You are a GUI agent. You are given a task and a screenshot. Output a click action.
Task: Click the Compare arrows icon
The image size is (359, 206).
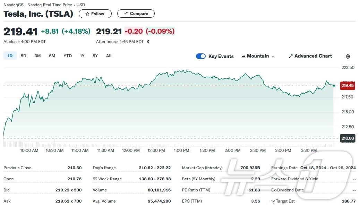[126, 14]
